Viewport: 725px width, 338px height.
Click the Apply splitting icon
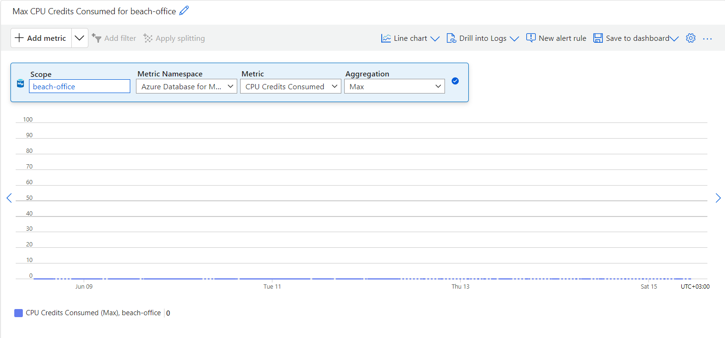click(x=148, y=38)
